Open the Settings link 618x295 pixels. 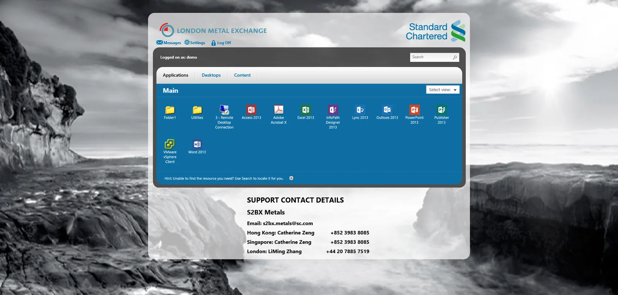195,43
